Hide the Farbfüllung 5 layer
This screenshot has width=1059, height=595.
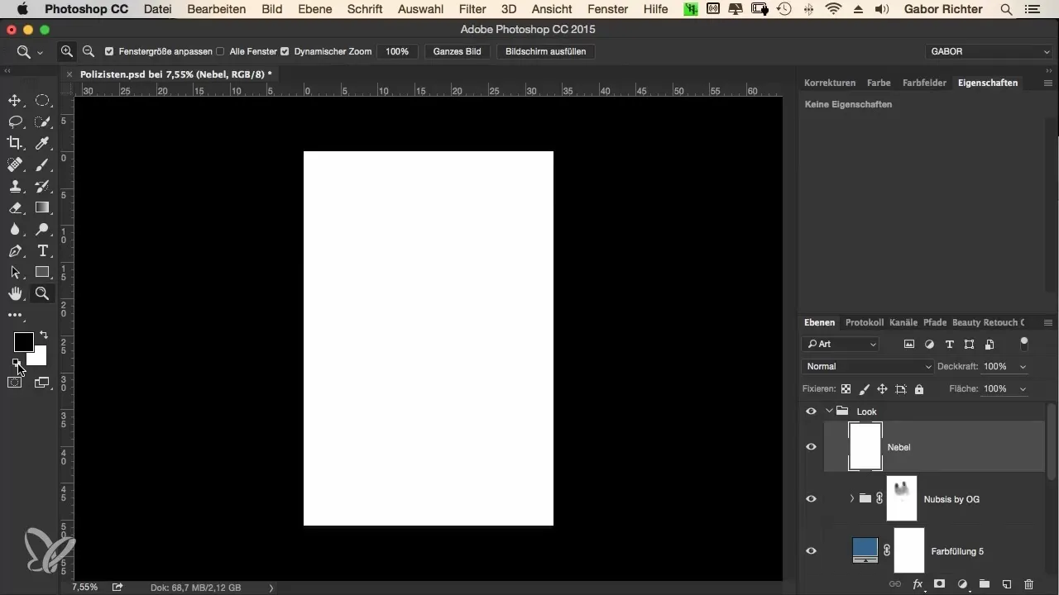(x=811, y=551)
